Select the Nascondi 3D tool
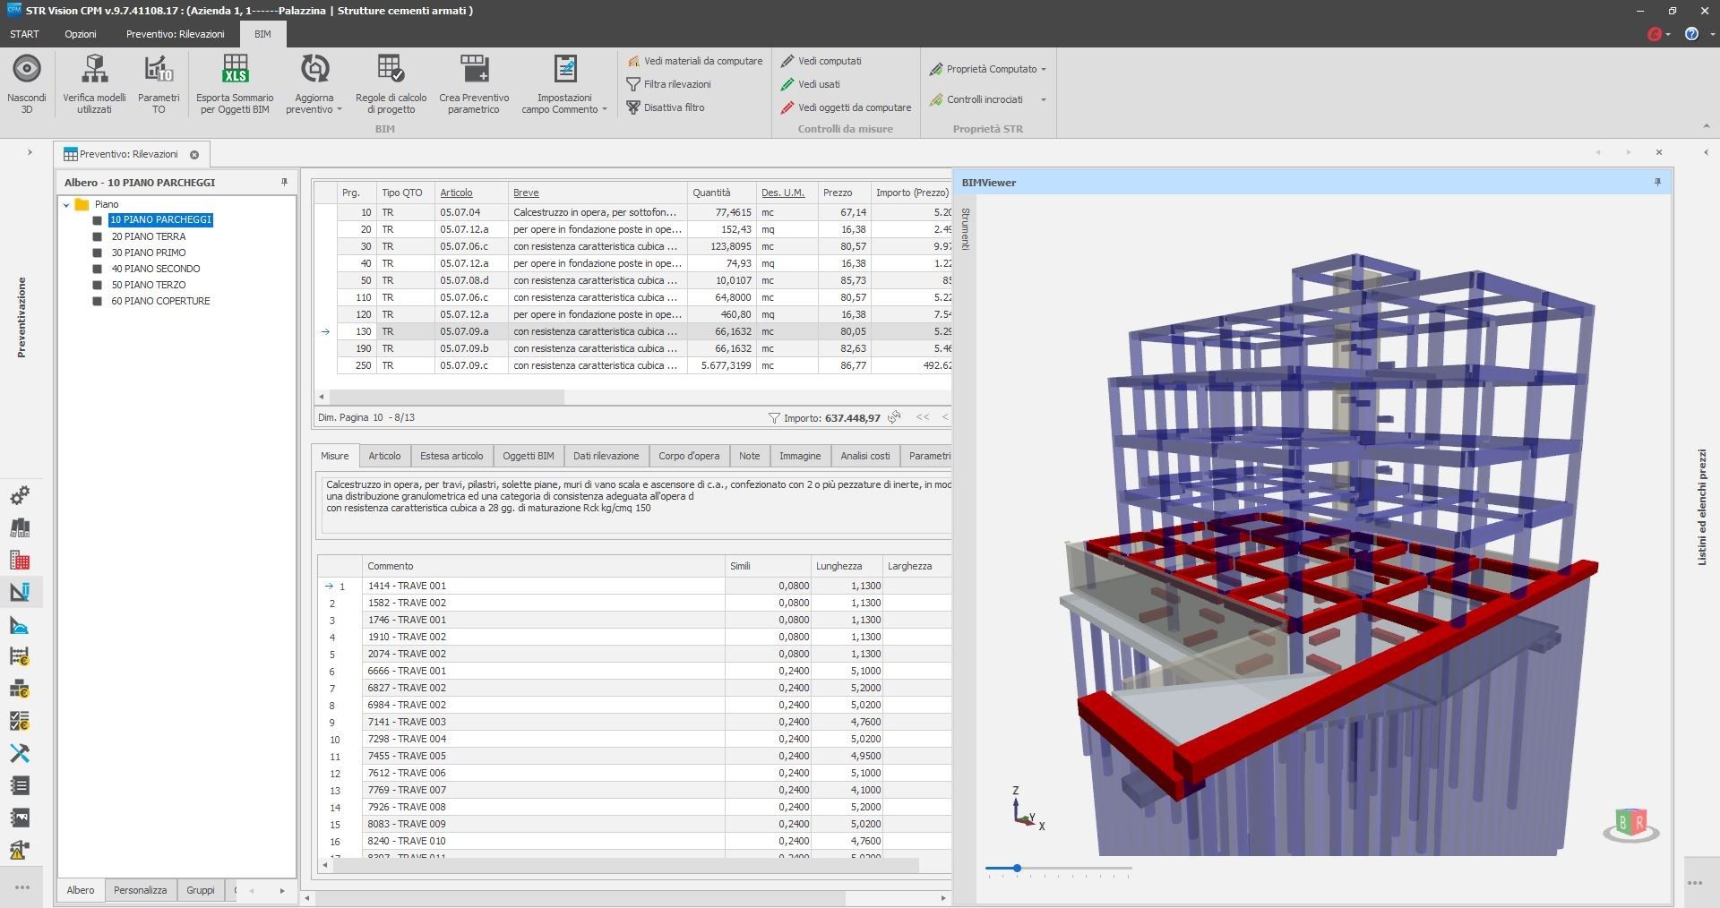The width and height of the screenshot is (1720, 908). pos(26,82)
